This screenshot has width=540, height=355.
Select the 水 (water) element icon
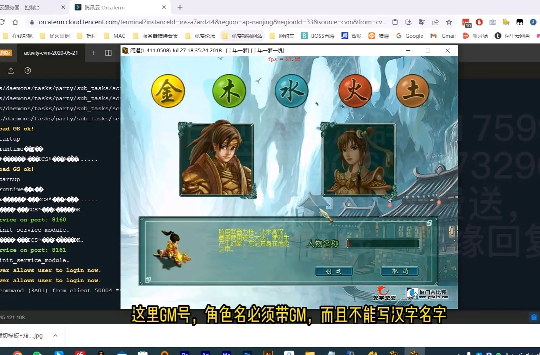click(291, 91)
